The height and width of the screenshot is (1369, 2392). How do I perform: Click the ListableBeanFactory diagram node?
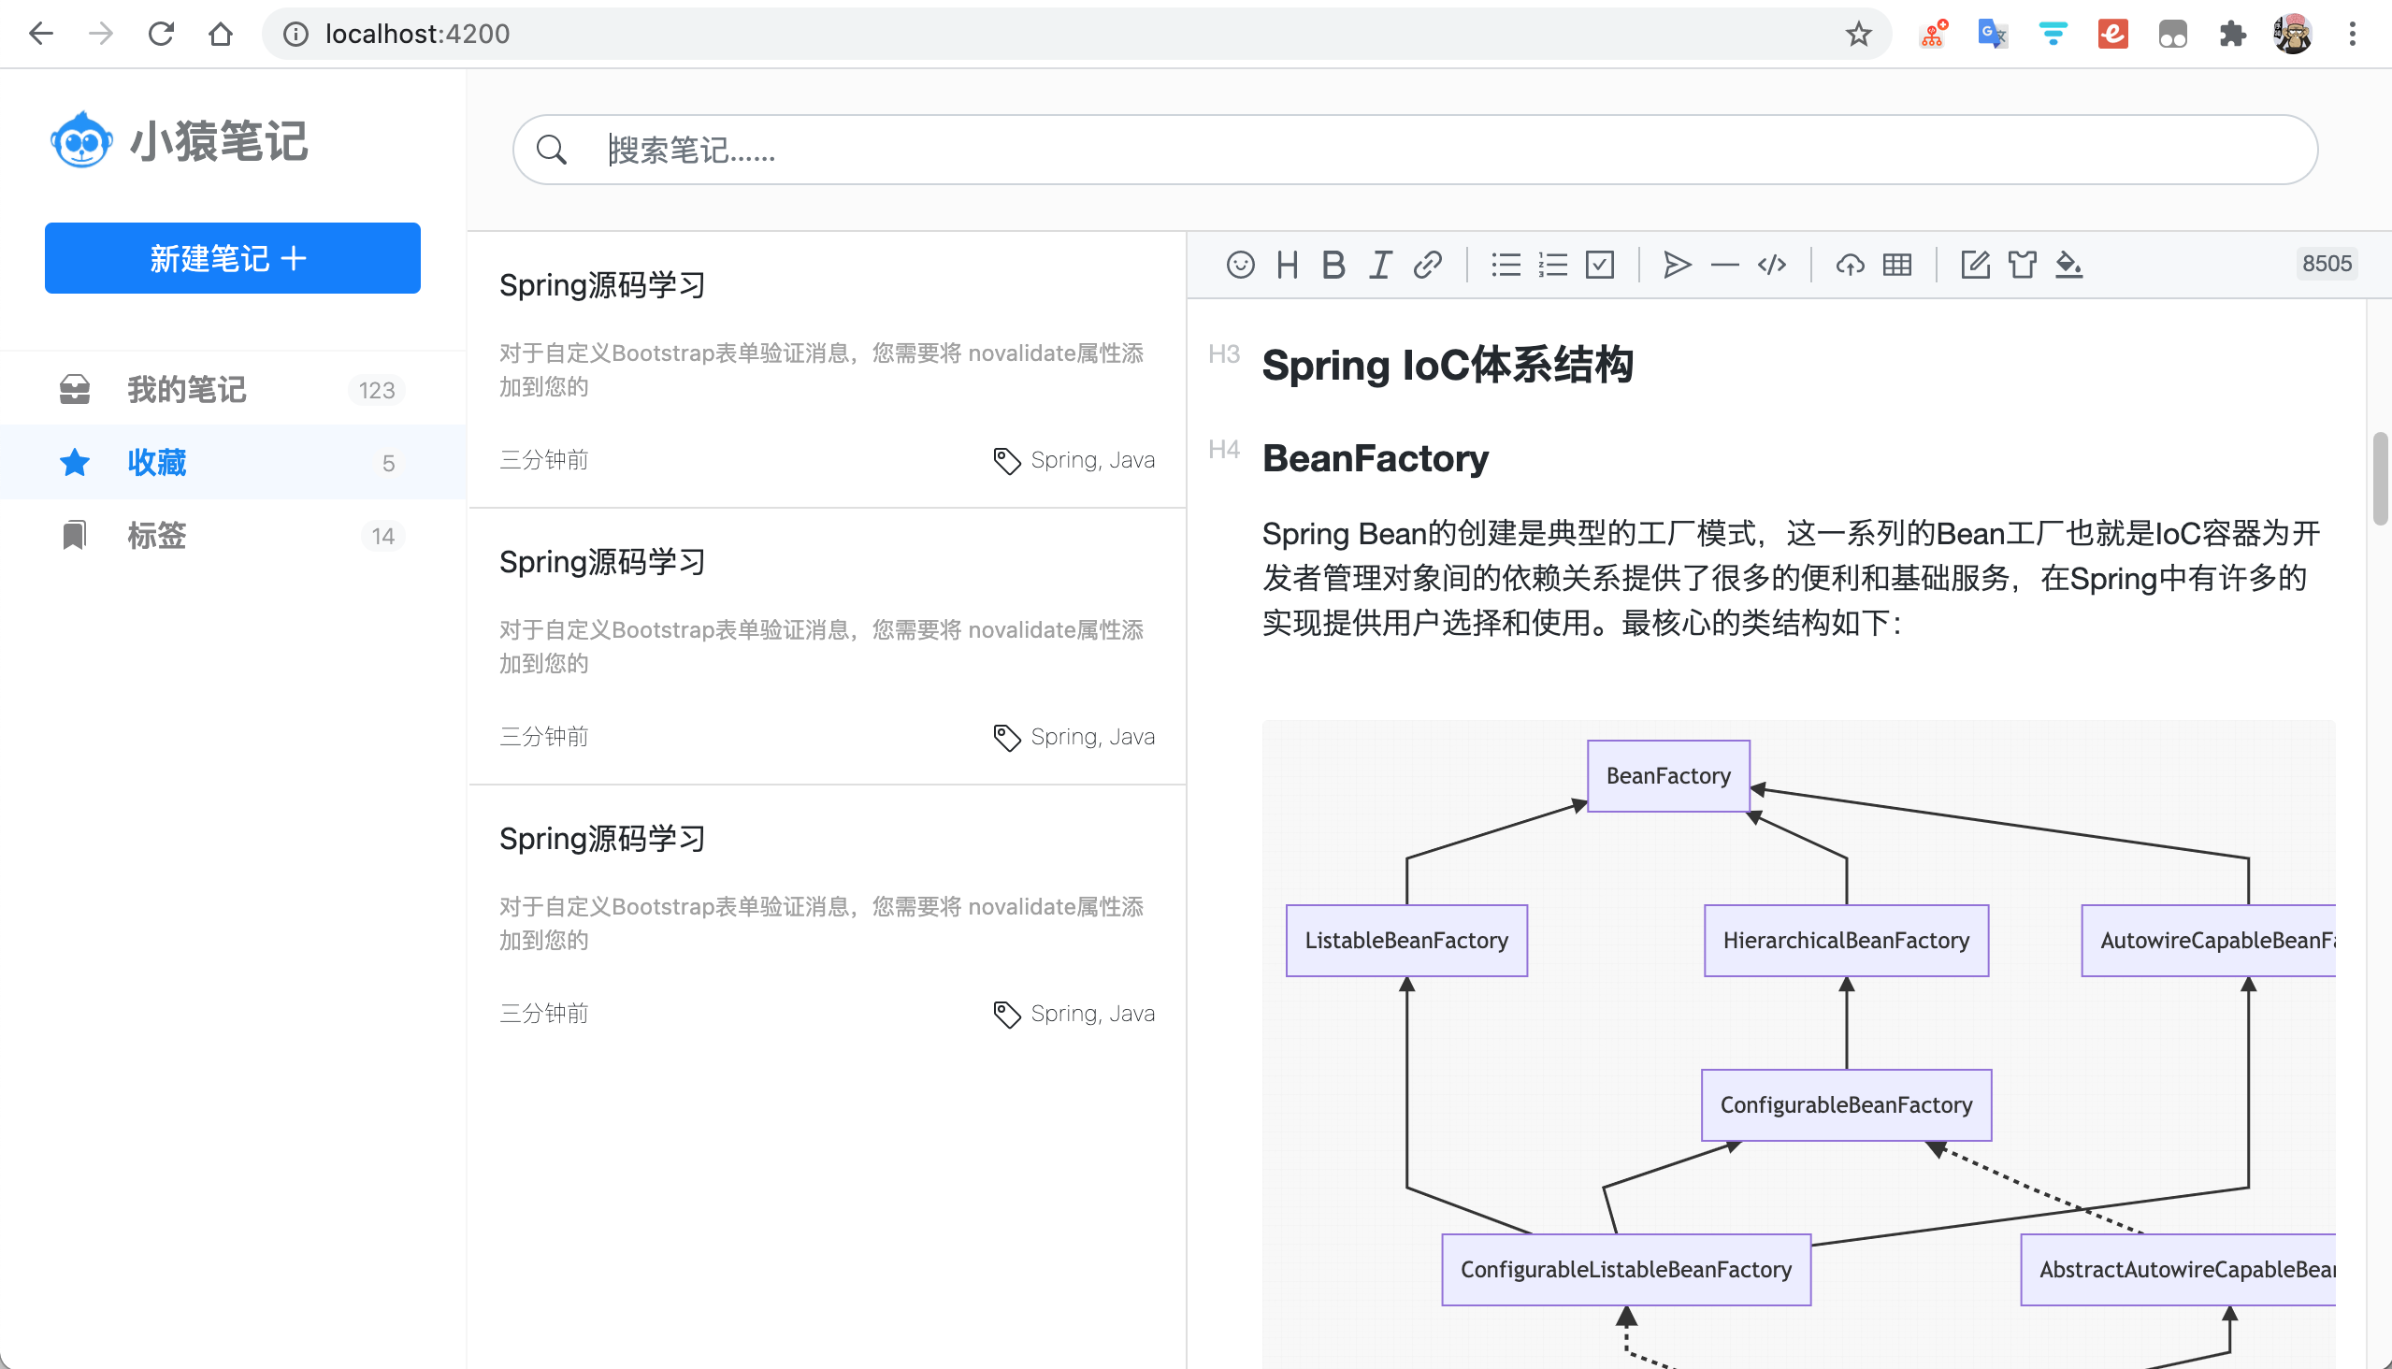coord(1406,940)
